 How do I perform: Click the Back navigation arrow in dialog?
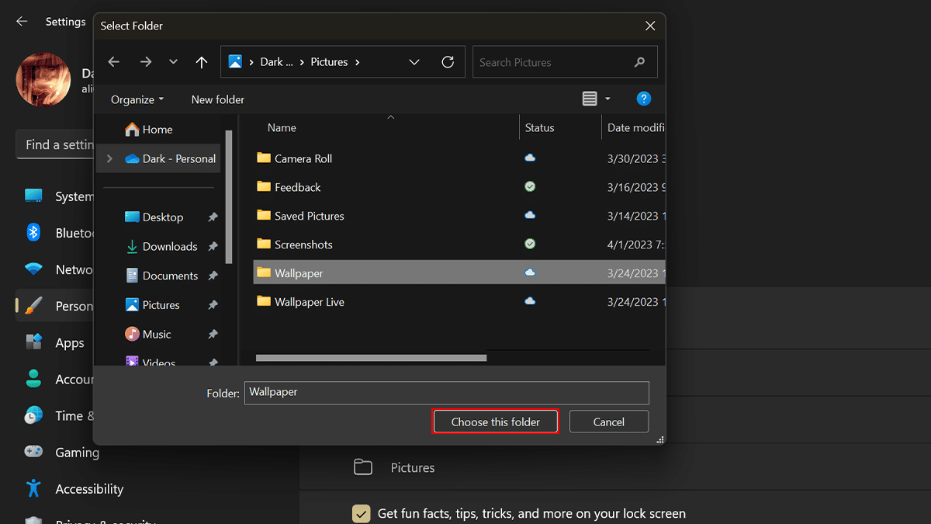click(114, 62)
